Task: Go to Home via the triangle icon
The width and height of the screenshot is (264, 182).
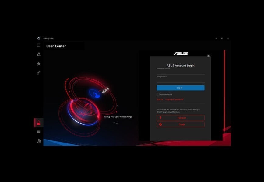Action: [39, 54]
